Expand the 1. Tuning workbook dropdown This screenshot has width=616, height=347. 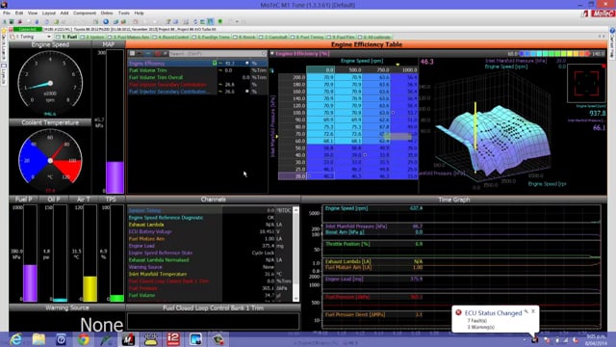(49, 37)
